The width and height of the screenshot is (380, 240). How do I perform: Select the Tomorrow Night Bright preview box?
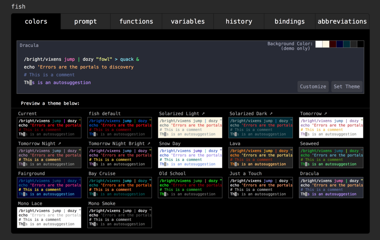(120, 157)
